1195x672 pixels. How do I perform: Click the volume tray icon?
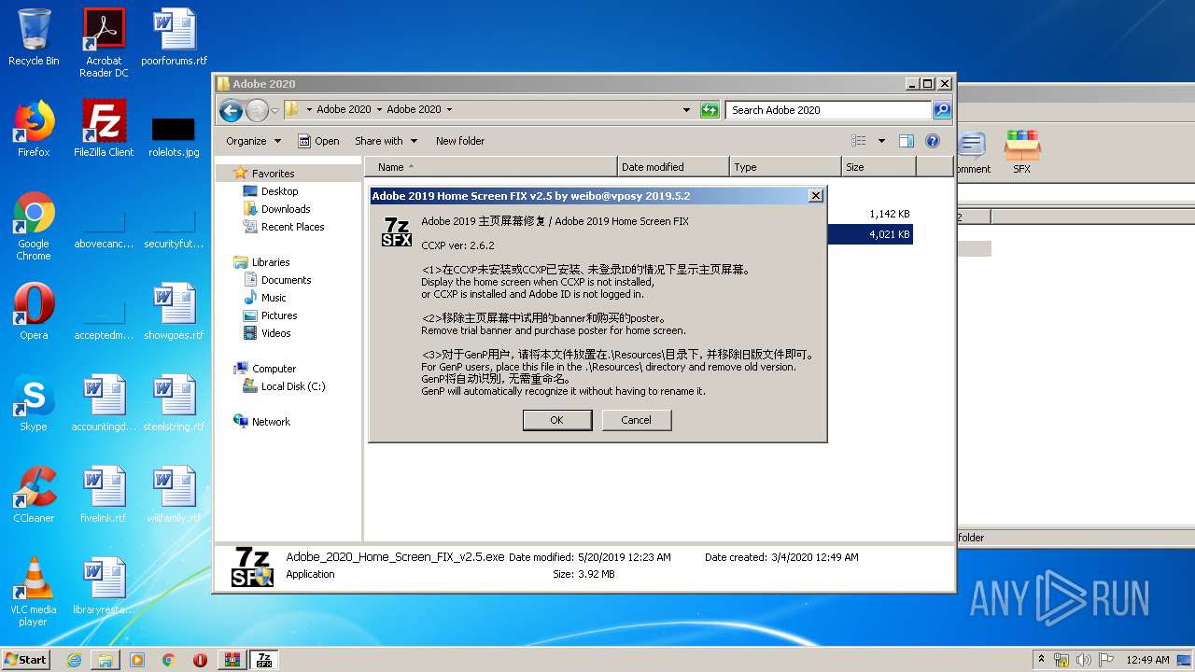pyautogui.click(x=1084, y=660)
